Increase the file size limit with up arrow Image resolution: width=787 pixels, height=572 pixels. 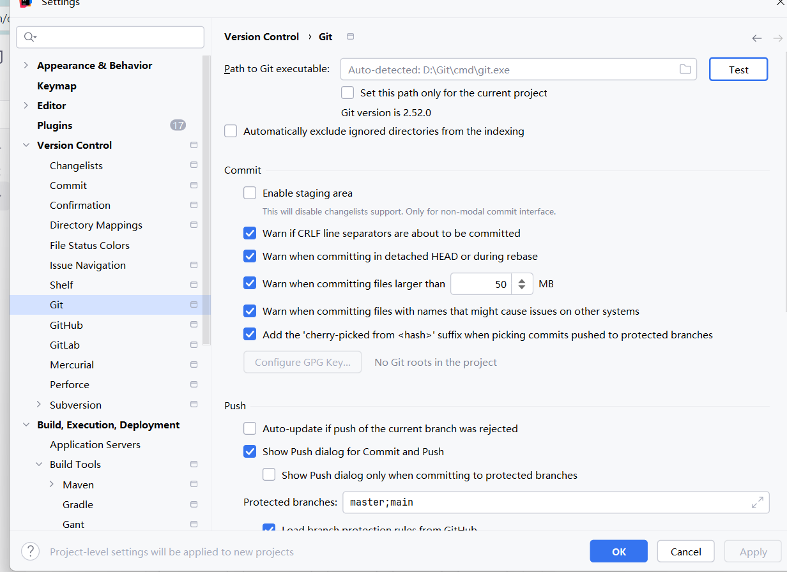523,279
